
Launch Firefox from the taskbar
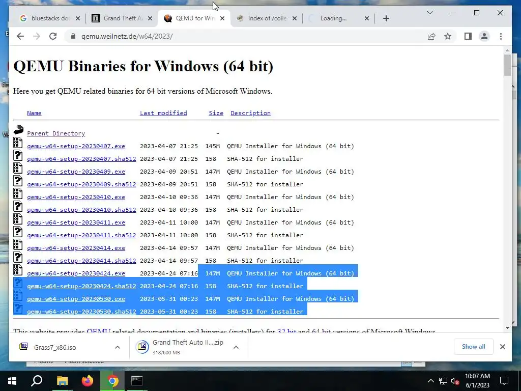(x=88, y=381)
